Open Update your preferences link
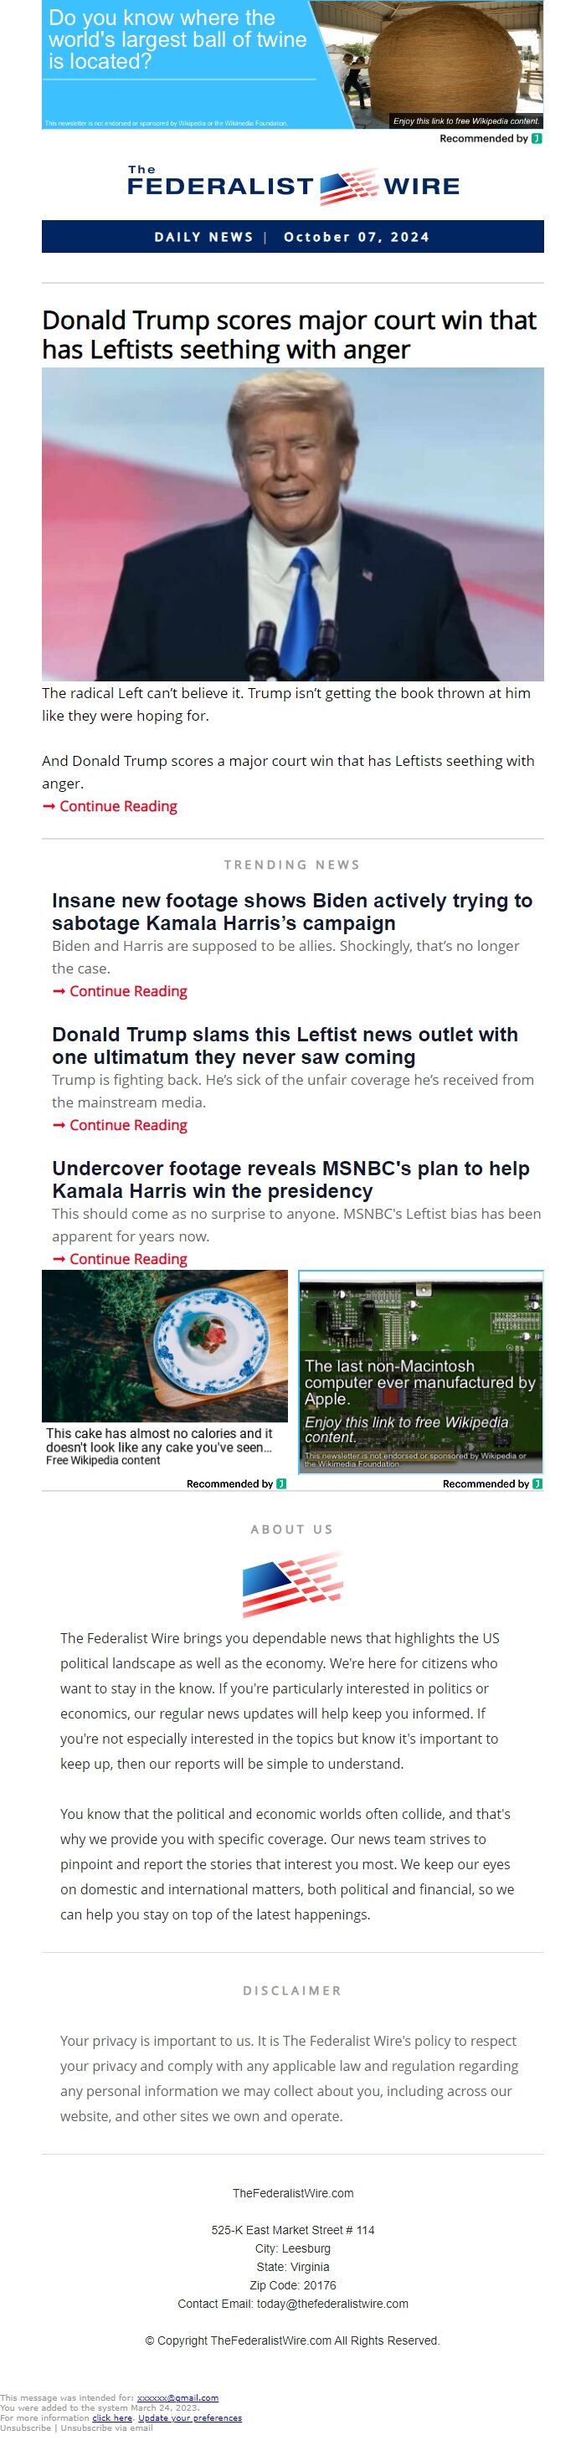This screenshot has width=586, height=2456. click(x=190, y=2417)
